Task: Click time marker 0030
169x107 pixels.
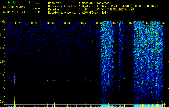Action: (x=163, y=23)
